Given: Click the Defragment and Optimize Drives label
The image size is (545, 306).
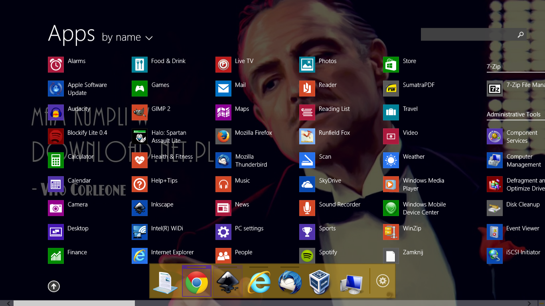Looking at the screenshot, I should [x=526, y=184].
